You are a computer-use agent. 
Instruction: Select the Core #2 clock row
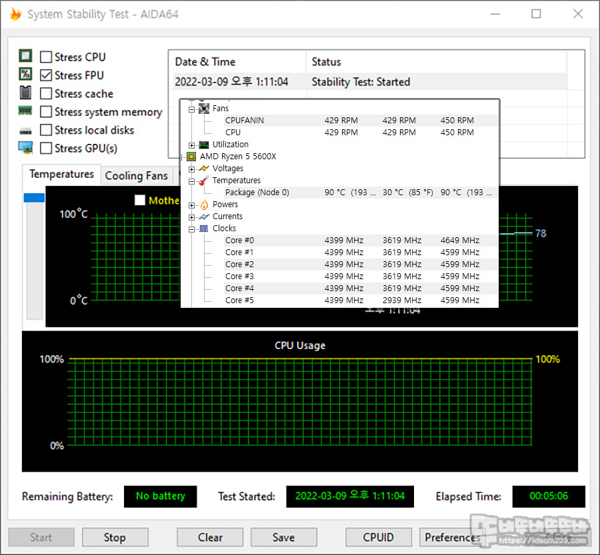pos(361,265)
